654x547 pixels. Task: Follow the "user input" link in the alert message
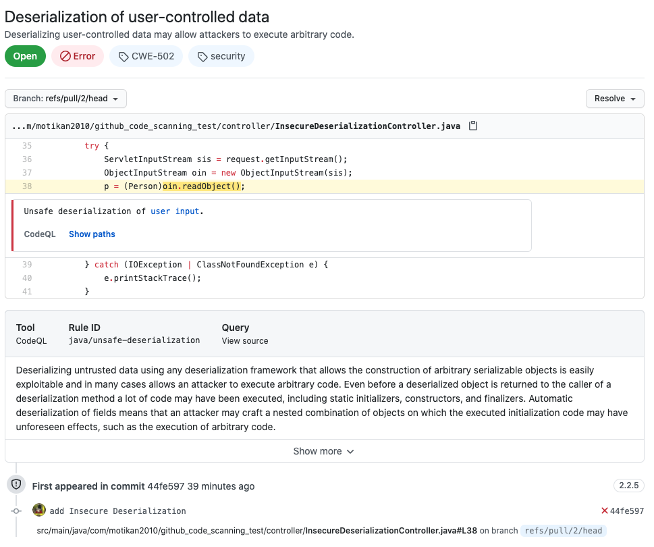coord(175,211)
